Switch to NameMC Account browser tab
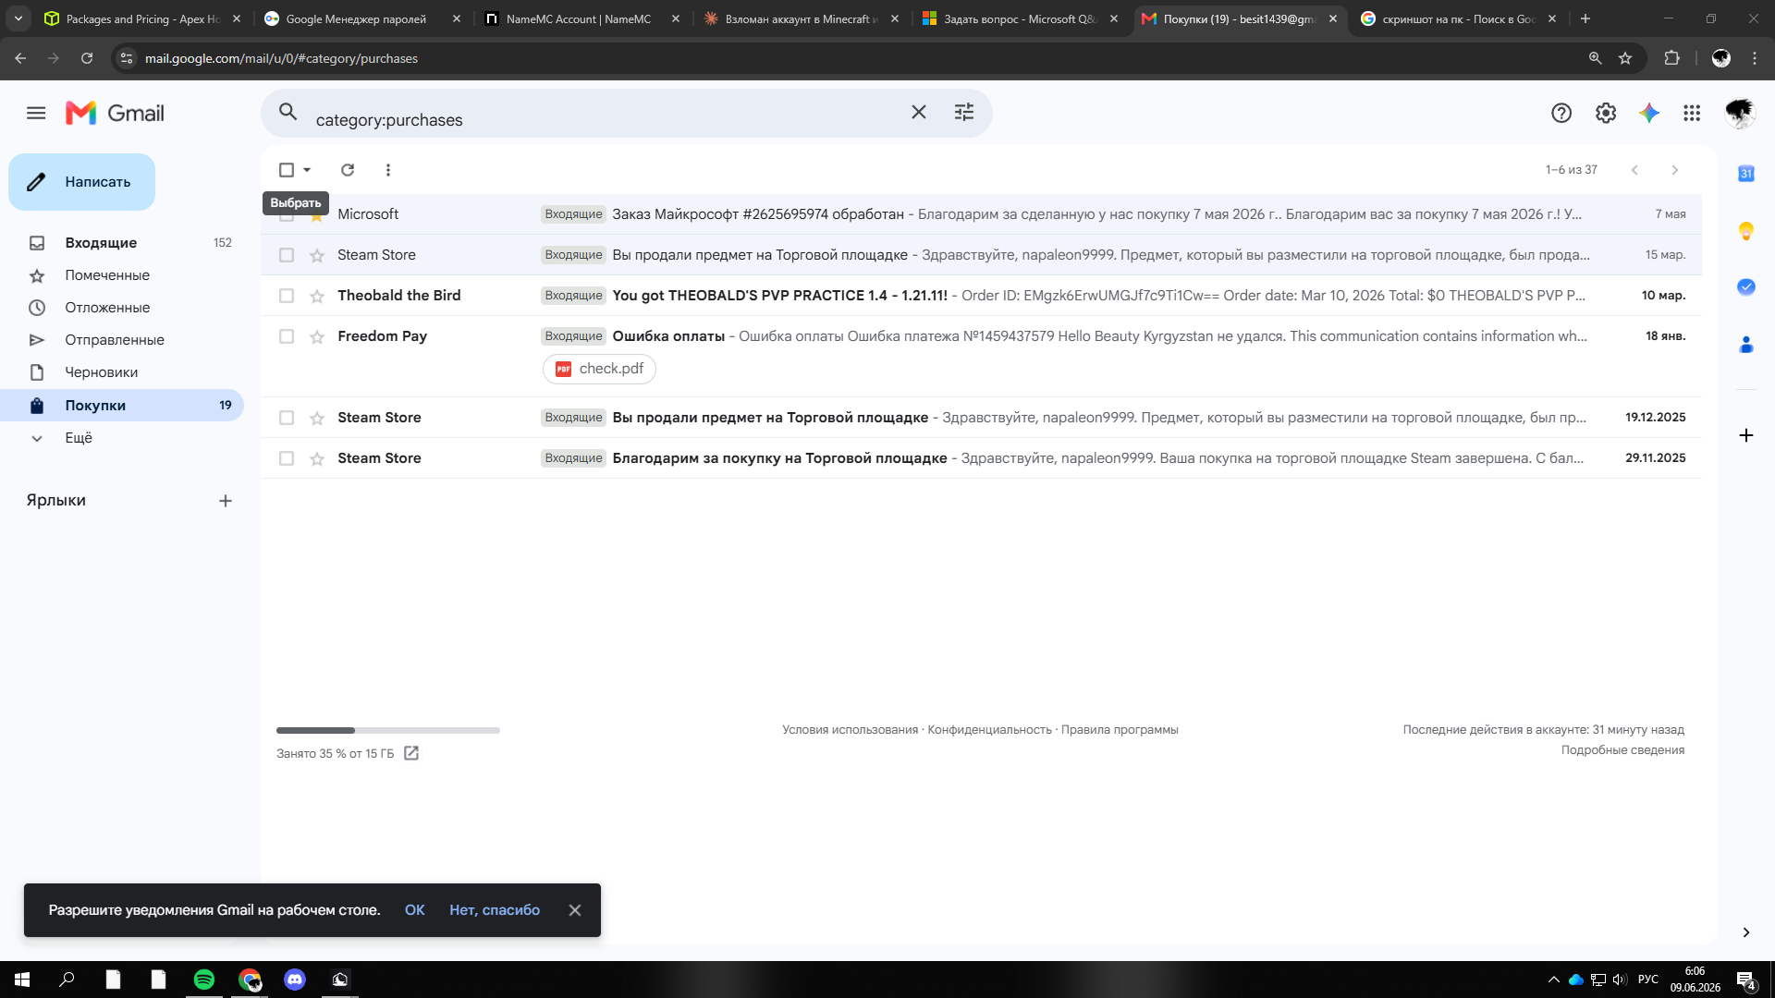Screen dimensions: 1775x998 [x=582, y=18]
